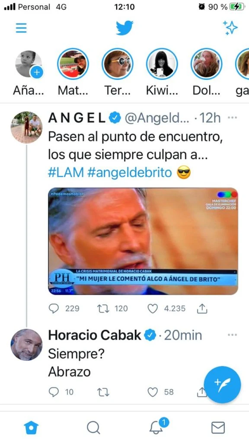Go to Home tab in bottom bar
The image size is (249, 444).
click(x=31, y=427)
